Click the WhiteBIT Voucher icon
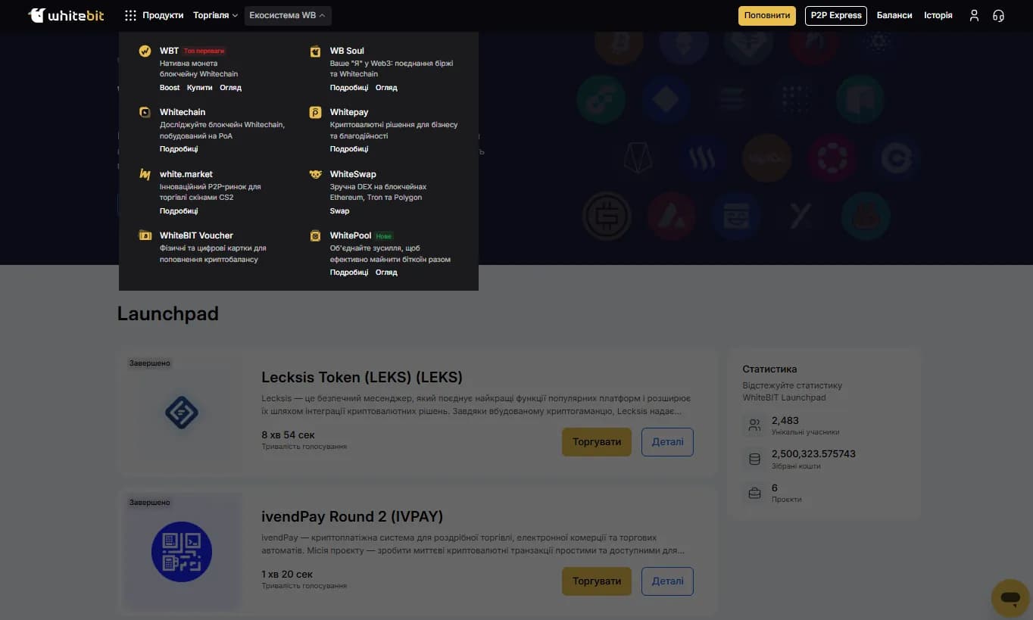 pos(145,235)
